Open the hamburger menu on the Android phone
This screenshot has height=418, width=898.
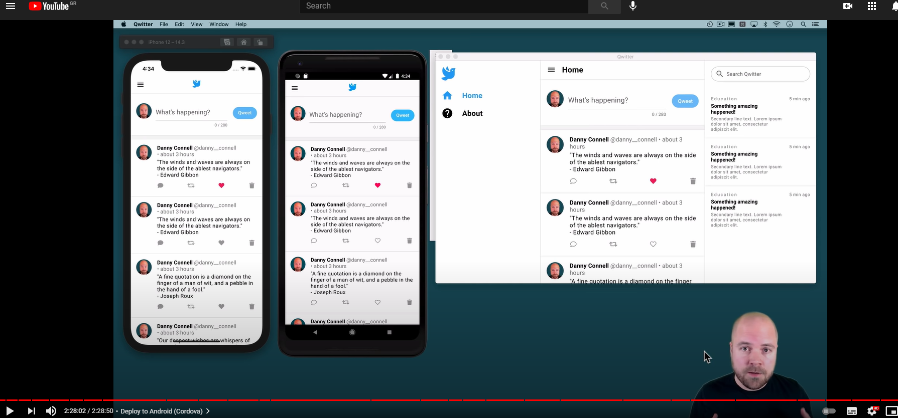(x=295, y=88)
